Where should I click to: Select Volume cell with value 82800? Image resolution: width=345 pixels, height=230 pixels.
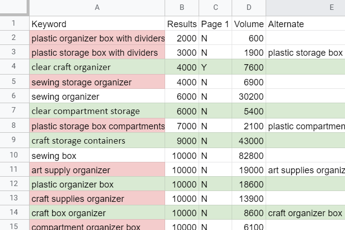click(249, 155)
